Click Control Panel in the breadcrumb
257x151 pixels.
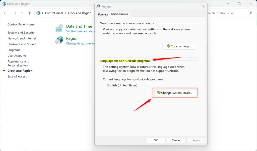pyautogui.click(x=54, y=13)
